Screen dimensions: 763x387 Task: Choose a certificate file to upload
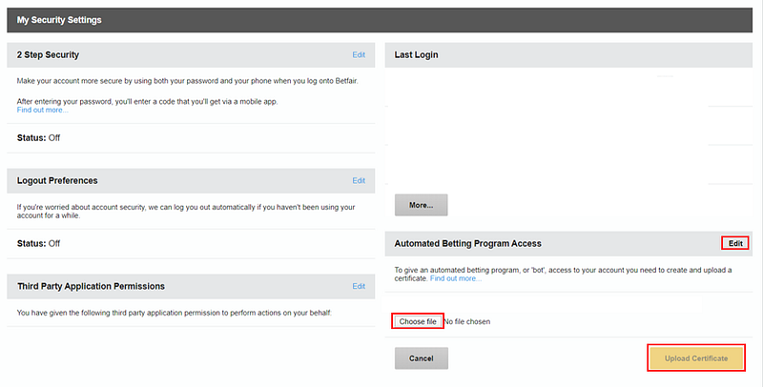pos(418,321)
